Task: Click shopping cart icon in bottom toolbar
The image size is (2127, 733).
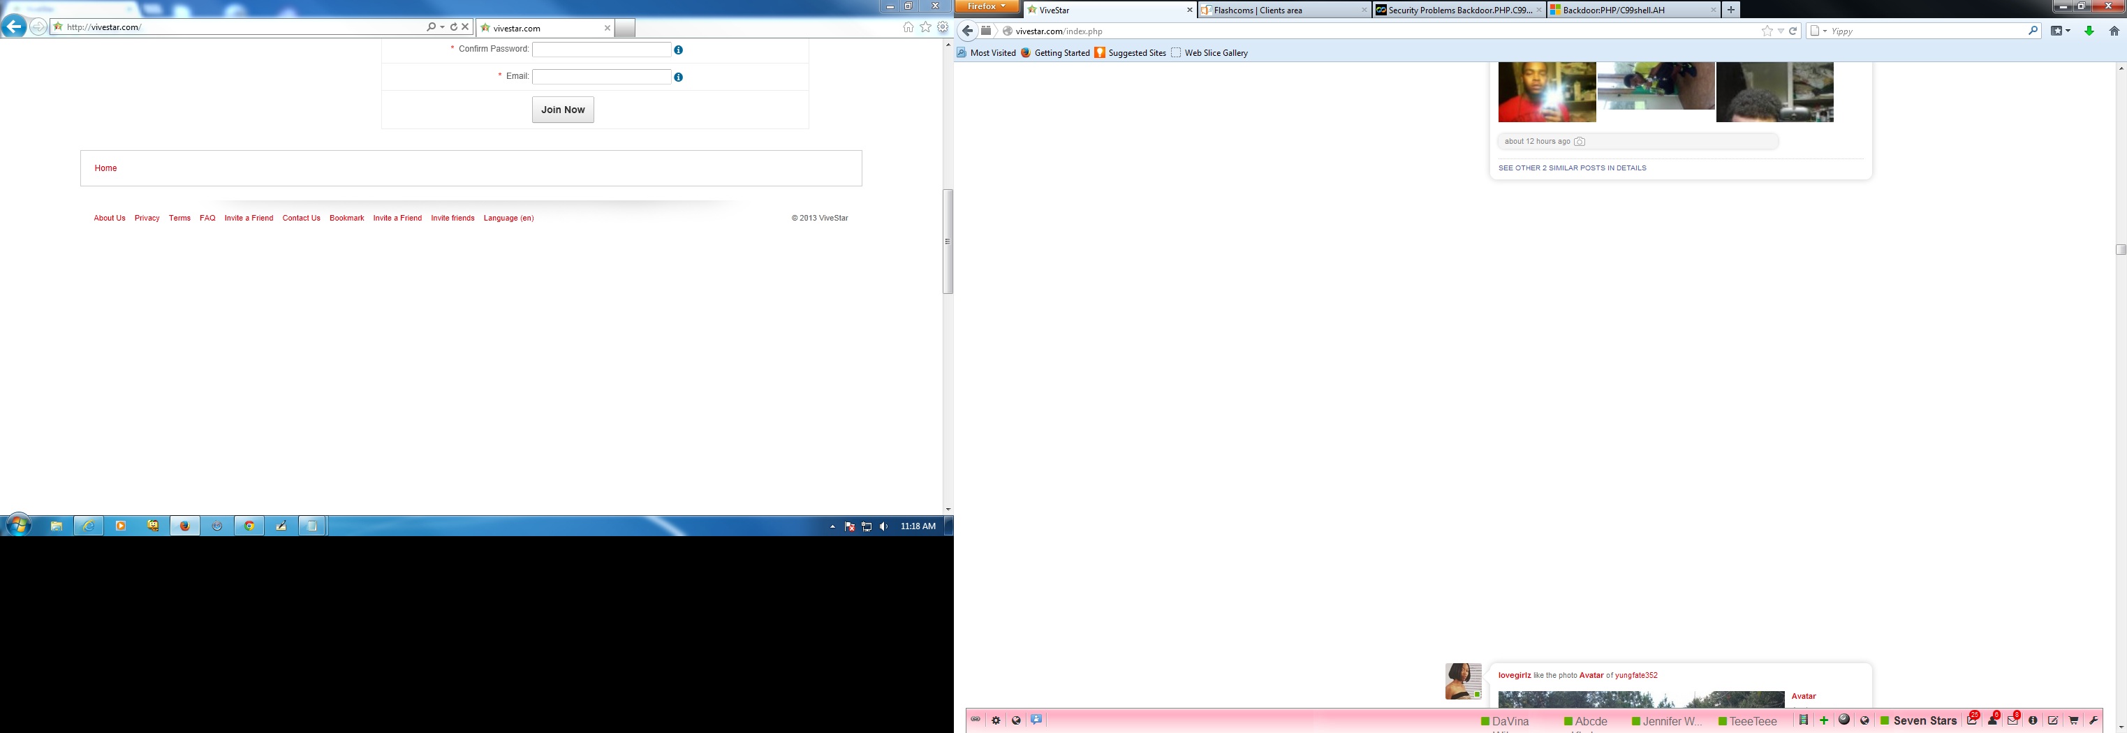Action: (2073, 720)
